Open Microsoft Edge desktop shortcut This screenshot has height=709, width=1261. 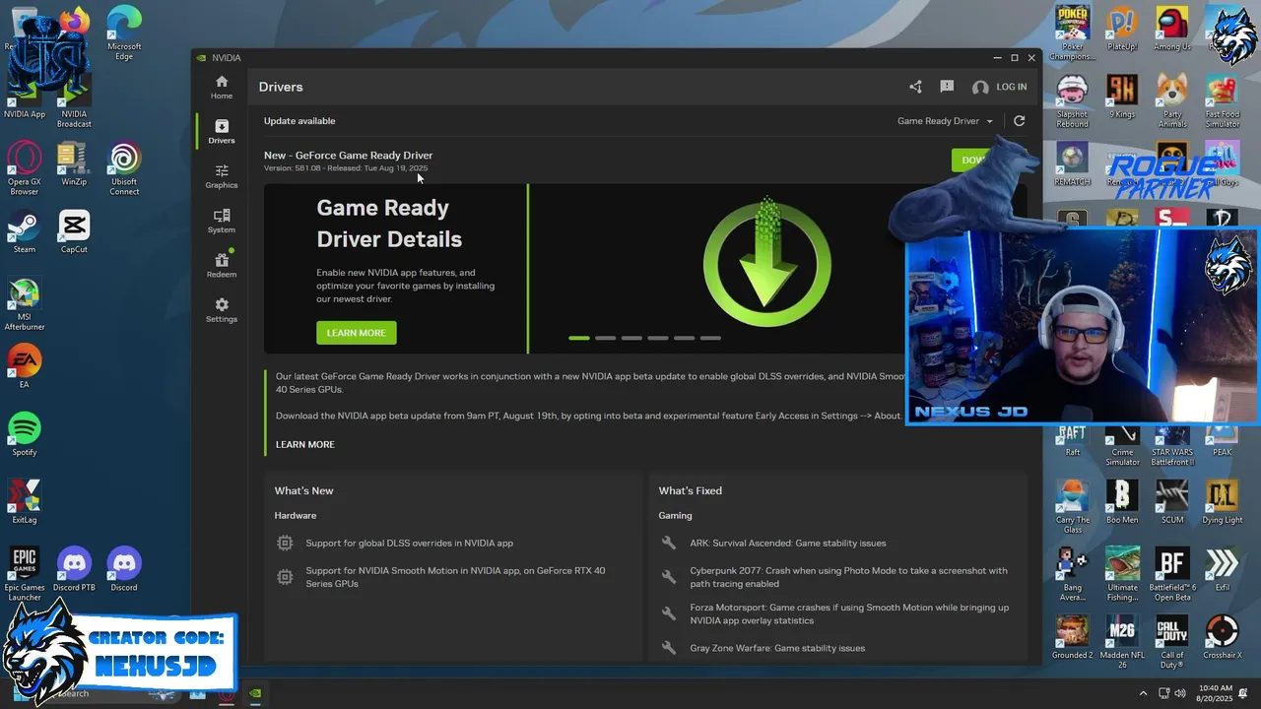point(124,33)
